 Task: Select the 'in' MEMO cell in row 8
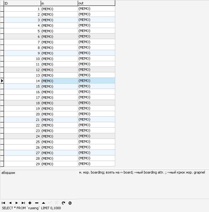(59, 48)
